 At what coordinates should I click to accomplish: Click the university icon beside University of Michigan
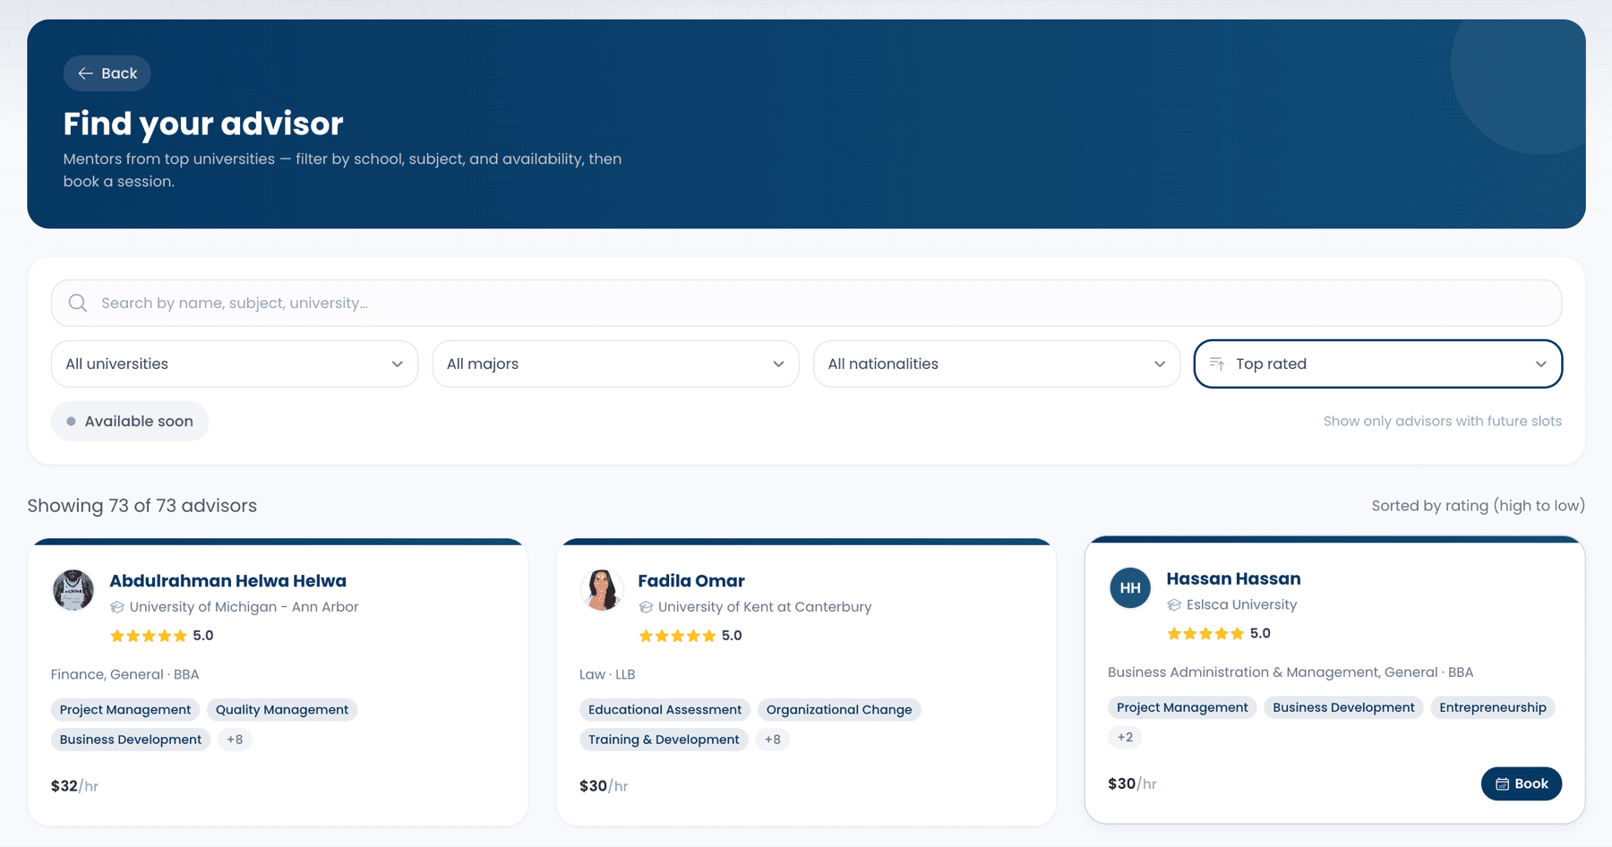click(117, 607)
